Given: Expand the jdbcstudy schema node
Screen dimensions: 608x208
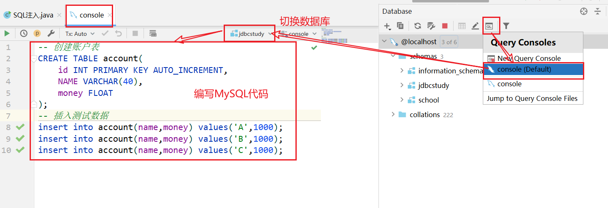Looking at the screenshot, I should 402,85.
